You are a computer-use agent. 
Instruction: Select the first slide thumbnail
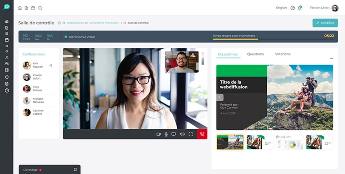point(230,142)
